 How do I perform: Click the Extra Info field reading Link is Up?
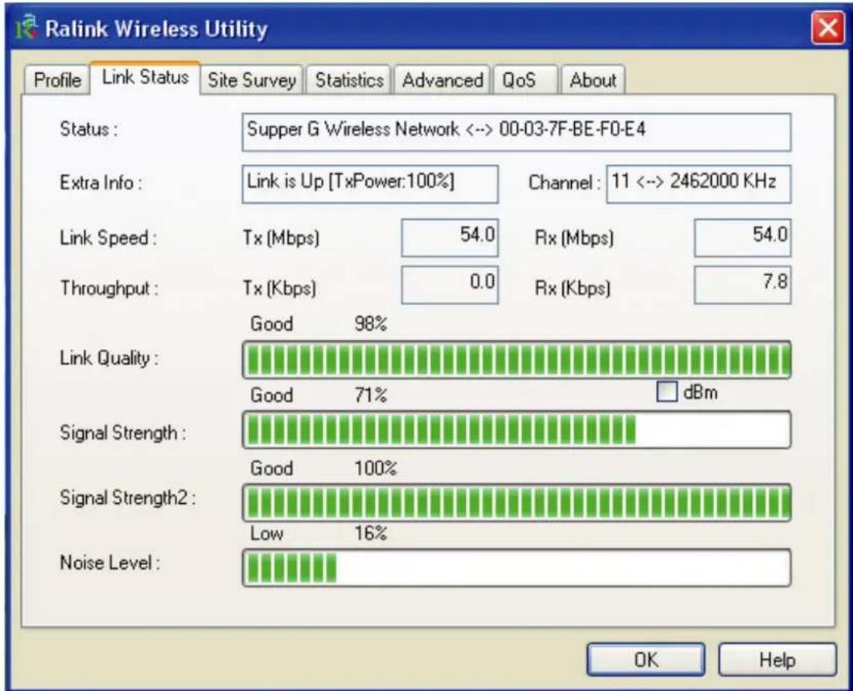coord(370,184)
